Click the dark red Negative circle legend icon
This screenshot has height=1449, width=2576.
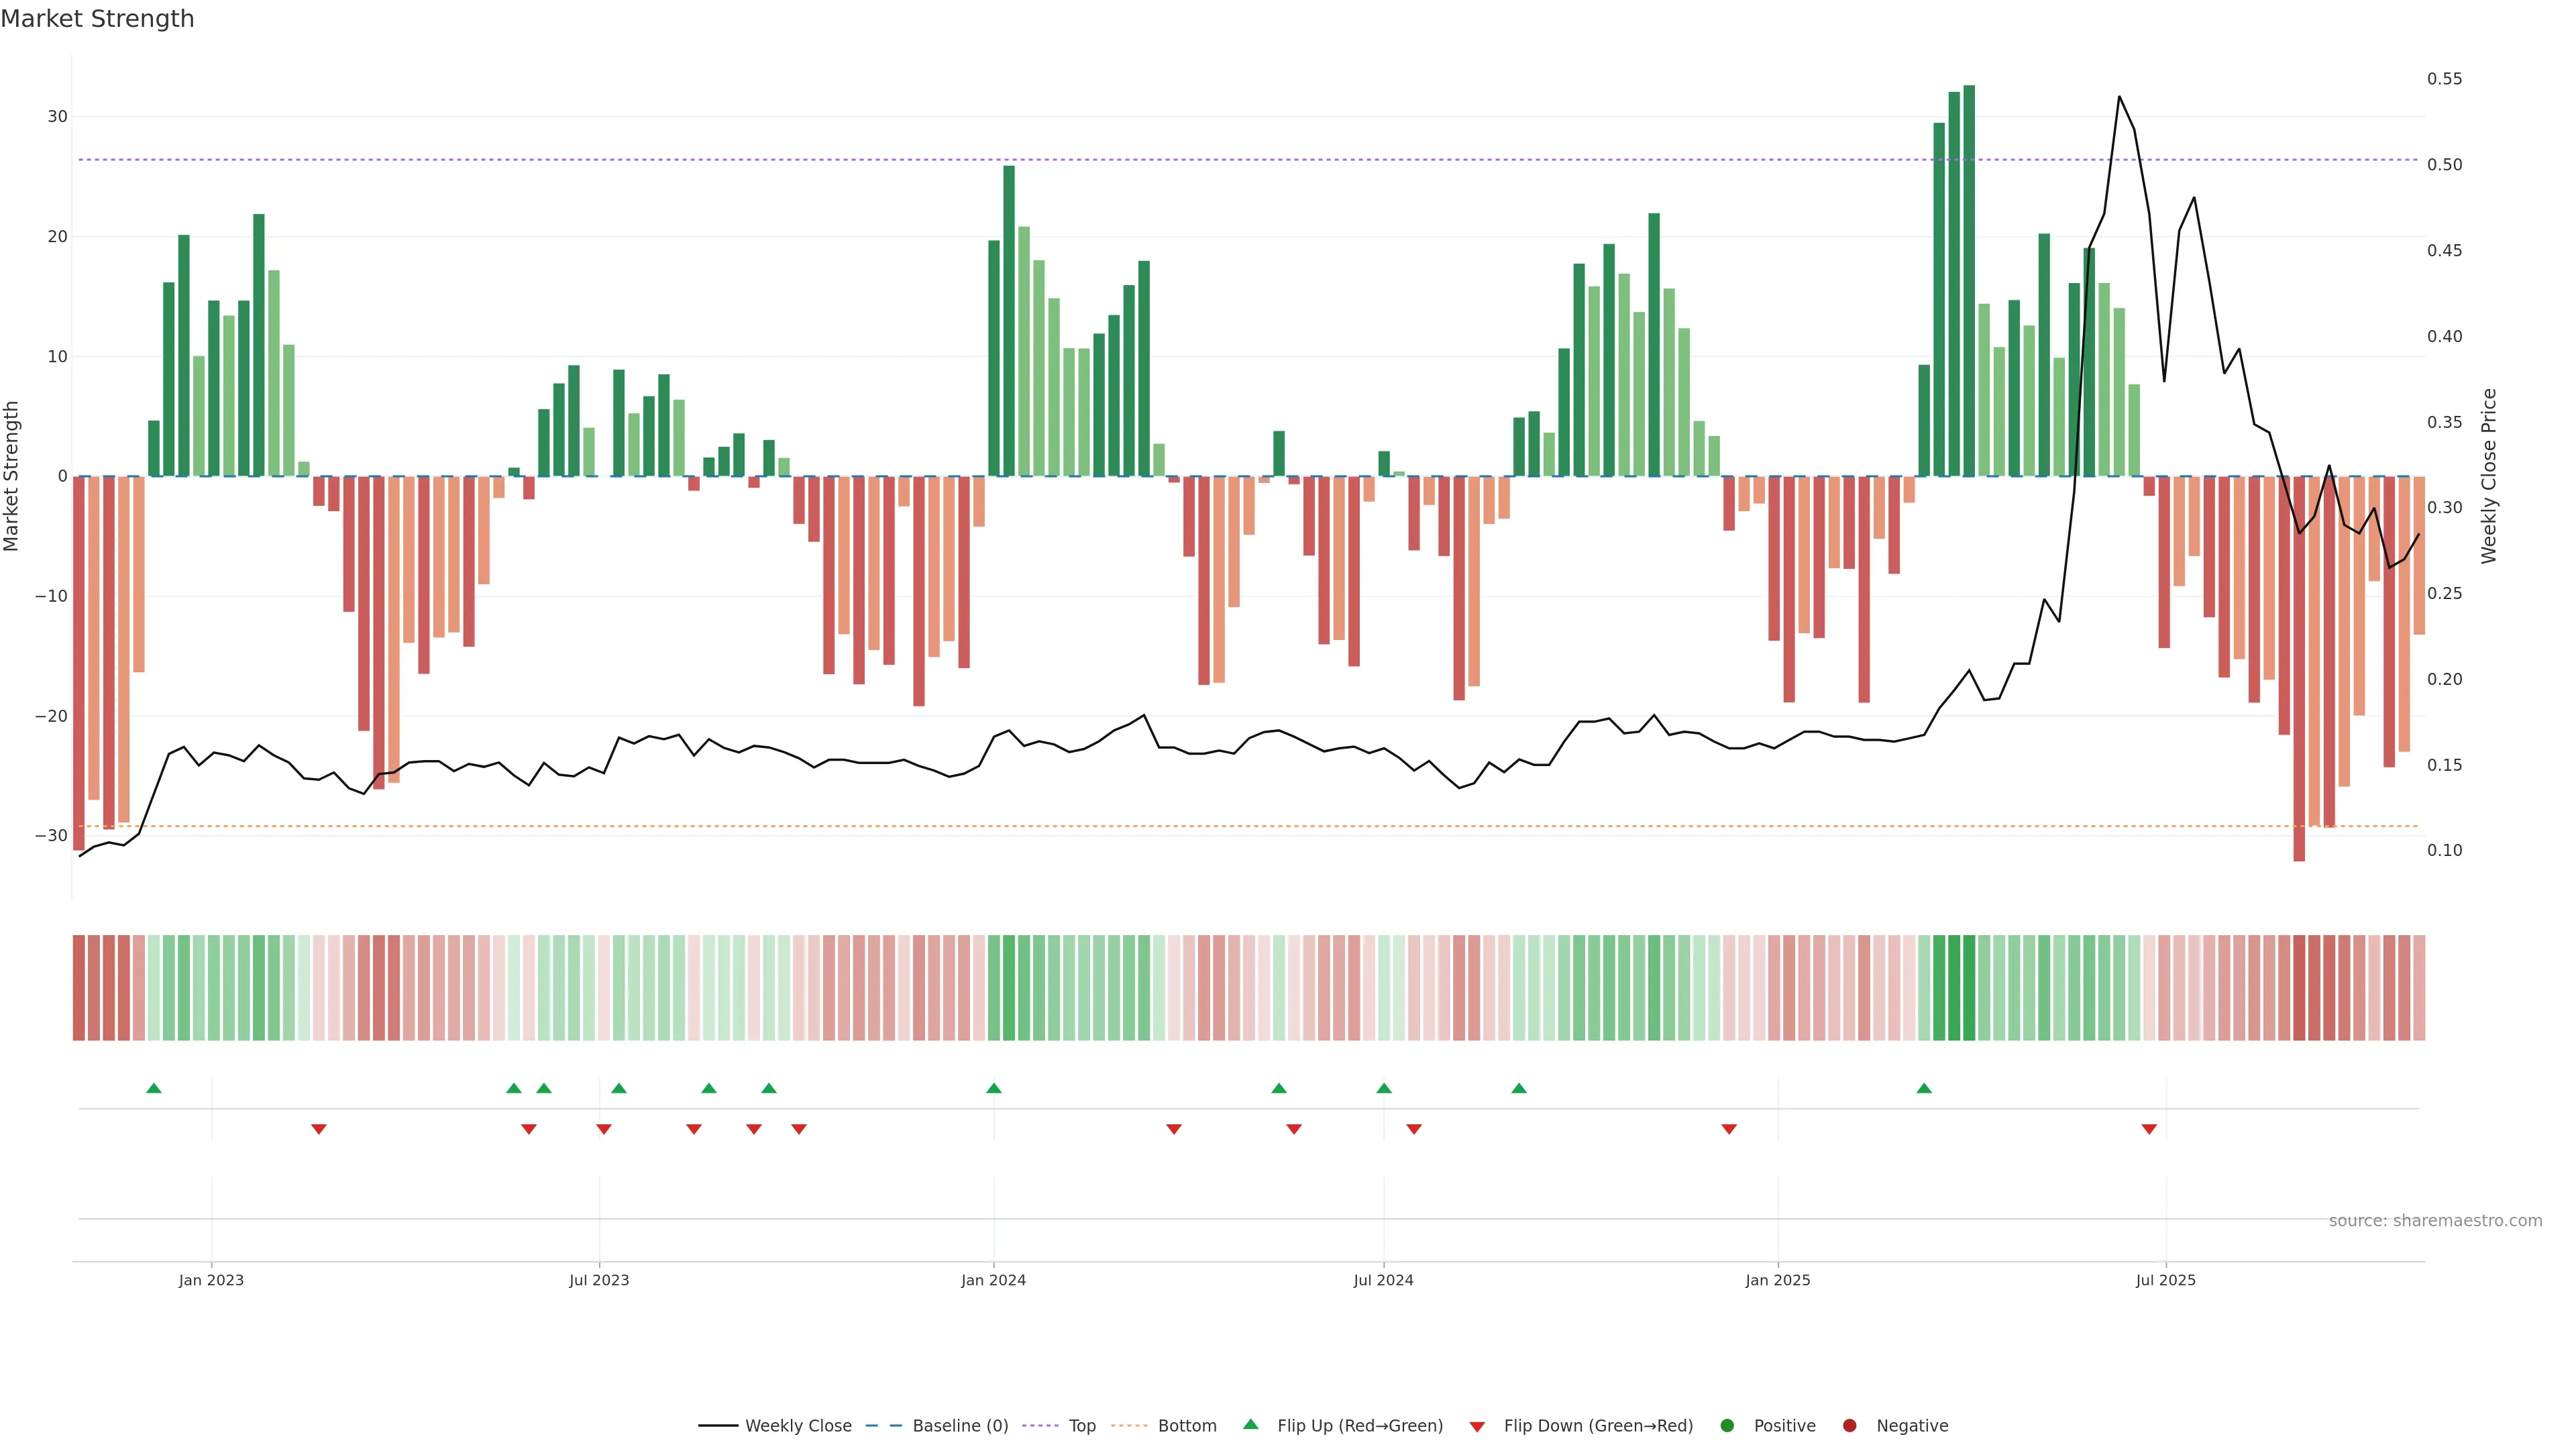(1849, 1425)
